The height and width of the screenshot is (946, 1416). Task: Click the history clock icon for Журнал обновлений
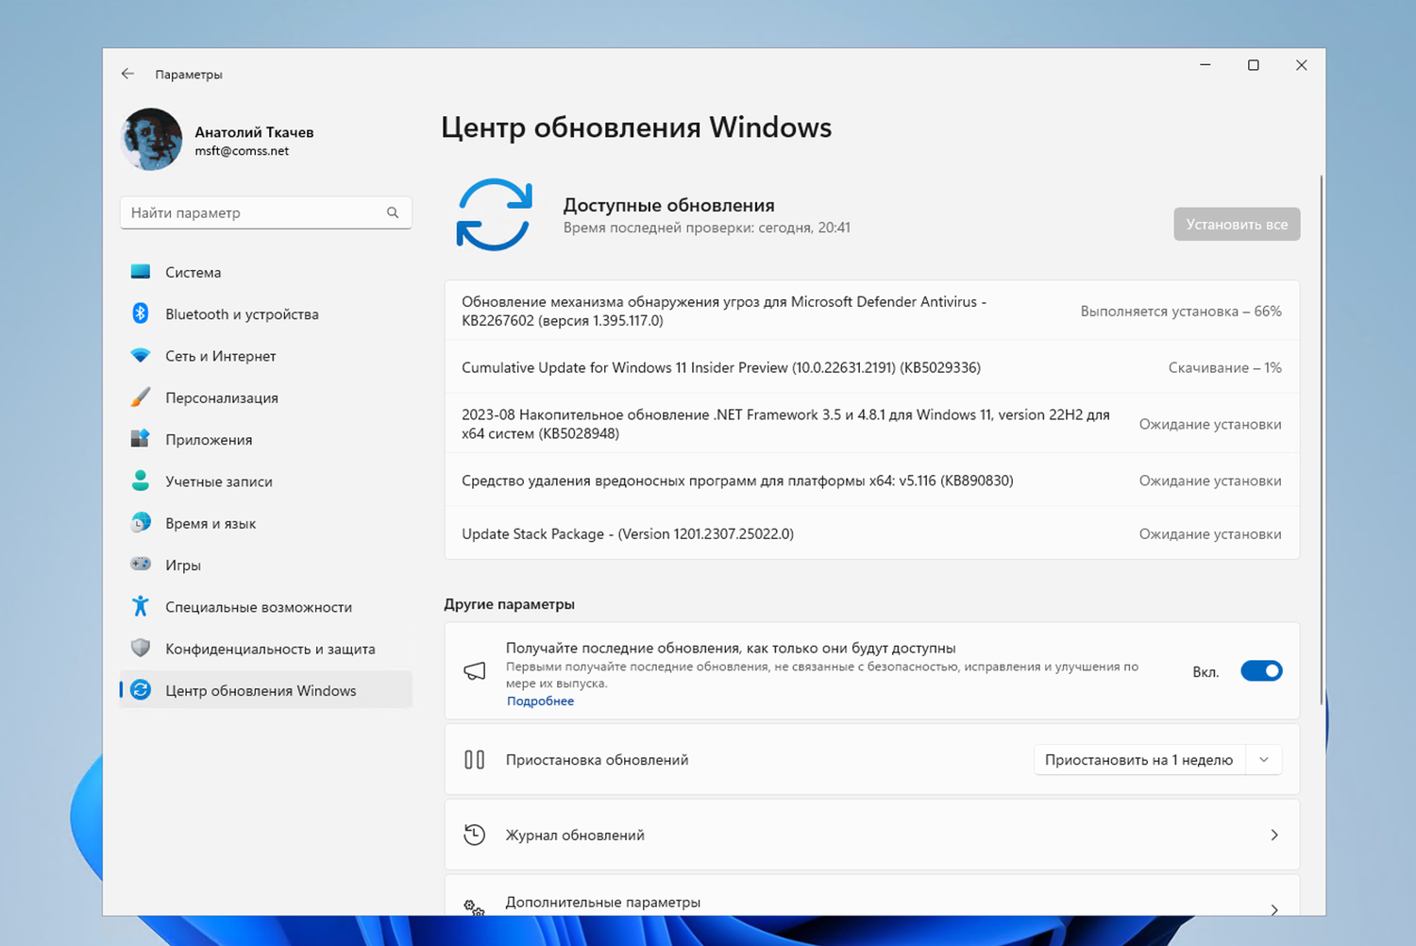[x=475, y=835]
